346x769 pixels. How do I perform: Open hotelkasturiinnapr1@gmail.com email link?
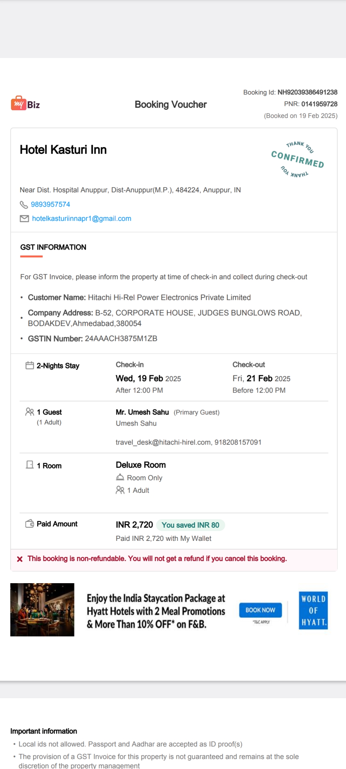tap(82, 219)
